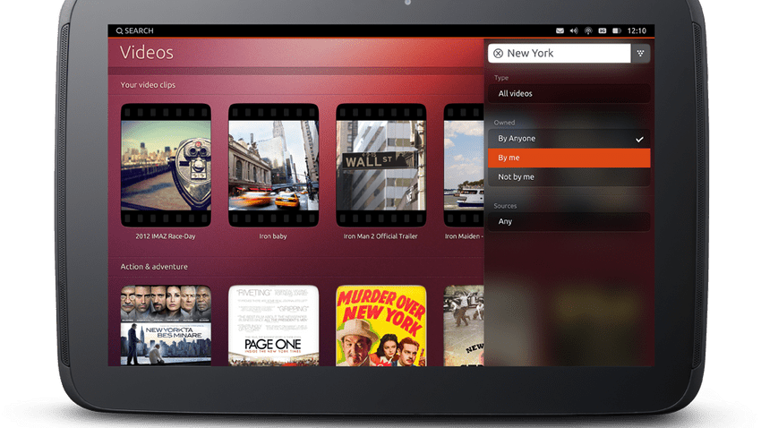761x428 pixels.
Task: Click the Iron baby caption
Action: tap(273, 236)
